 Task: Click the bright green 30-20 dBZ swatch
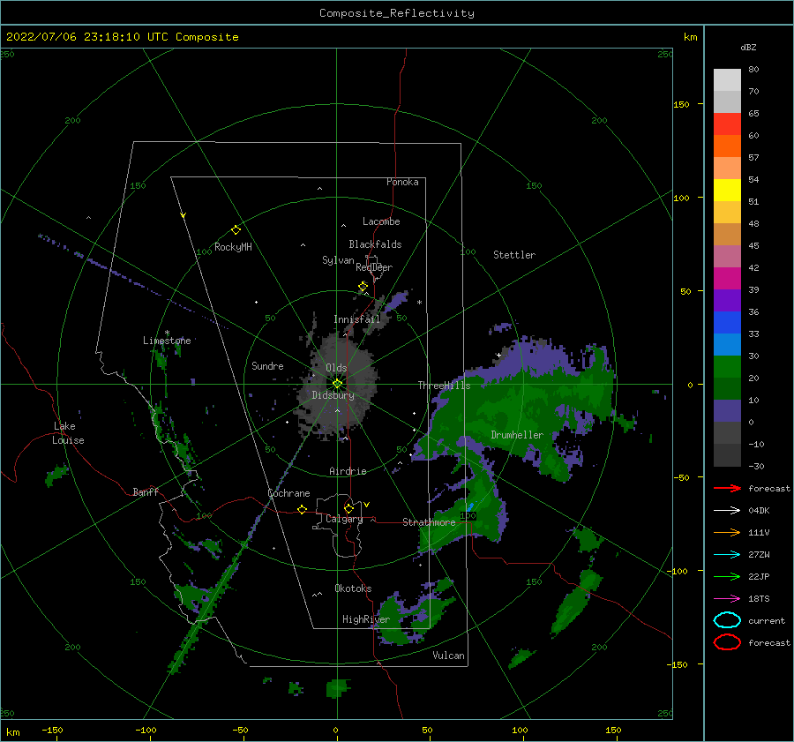tap(727, 367)
